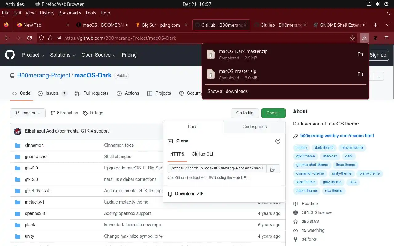Click Download ZIP link

click(189, 194)
